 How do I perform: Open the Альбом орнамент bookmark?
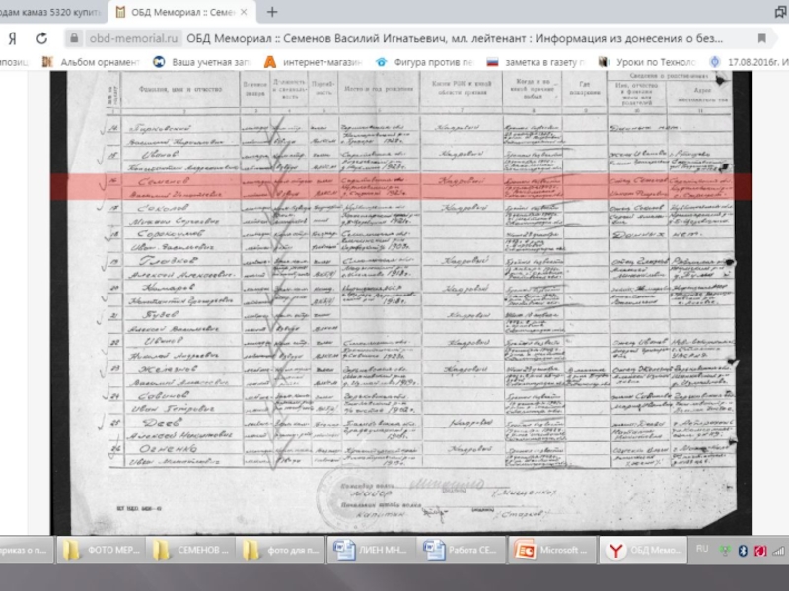point(91,62)
